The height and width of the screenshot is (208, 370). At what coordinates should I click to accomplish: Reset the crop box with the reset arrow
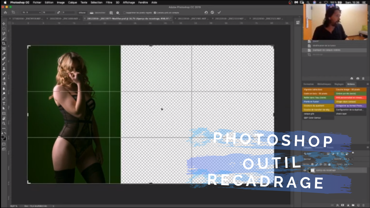click(206, 12)
